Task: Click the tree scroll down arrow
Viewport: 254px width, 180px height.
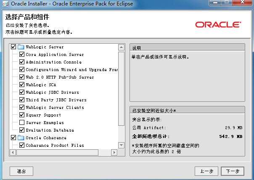Action: [122, 145]
